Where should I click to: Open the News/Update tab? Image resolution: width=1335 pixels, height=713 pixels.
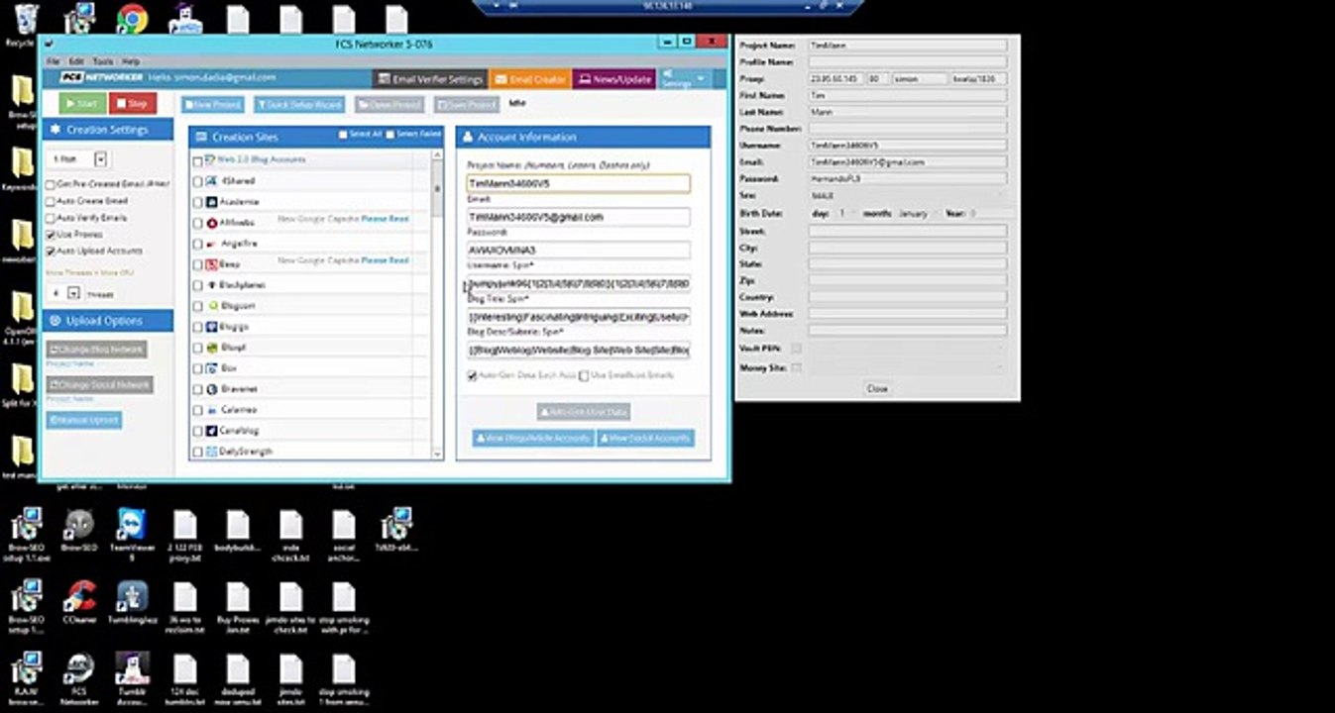[614, 79]
